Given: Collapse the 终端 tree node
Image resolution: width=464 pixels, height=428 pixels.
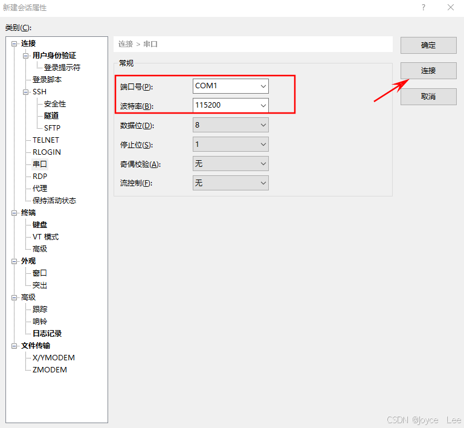Looking at the screenshot, I should [x=14, y=213].
